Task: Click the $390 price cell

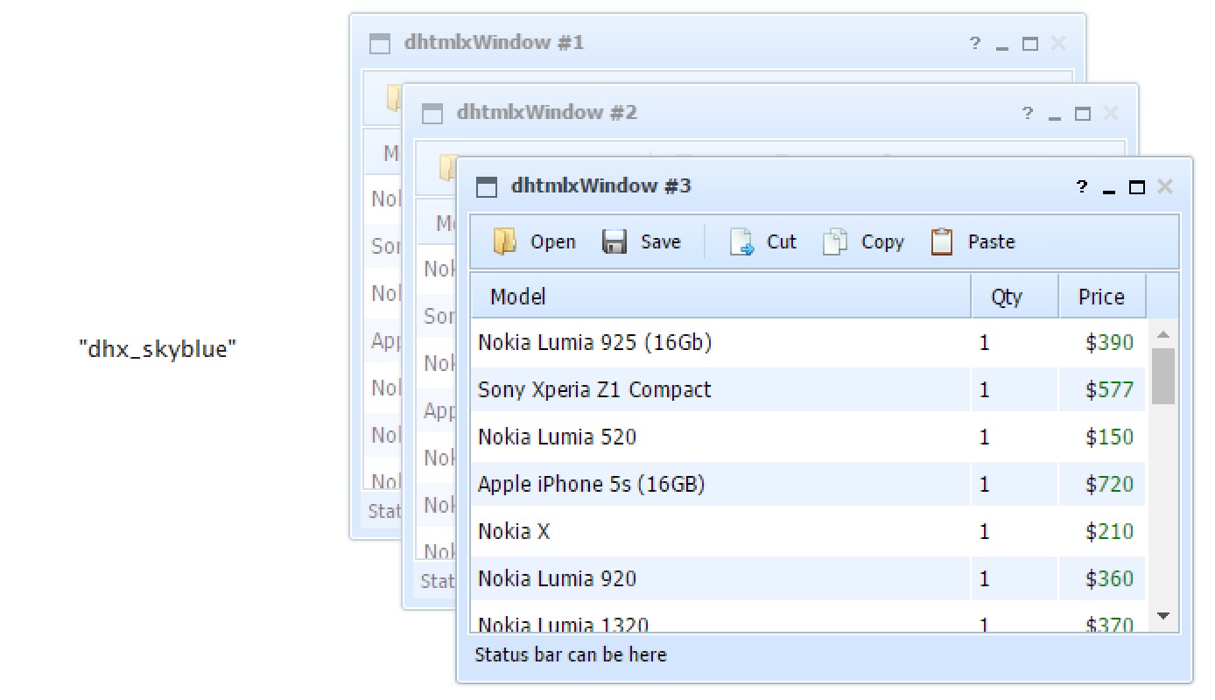Action: pyautogui.click(x=1102, y=342)
